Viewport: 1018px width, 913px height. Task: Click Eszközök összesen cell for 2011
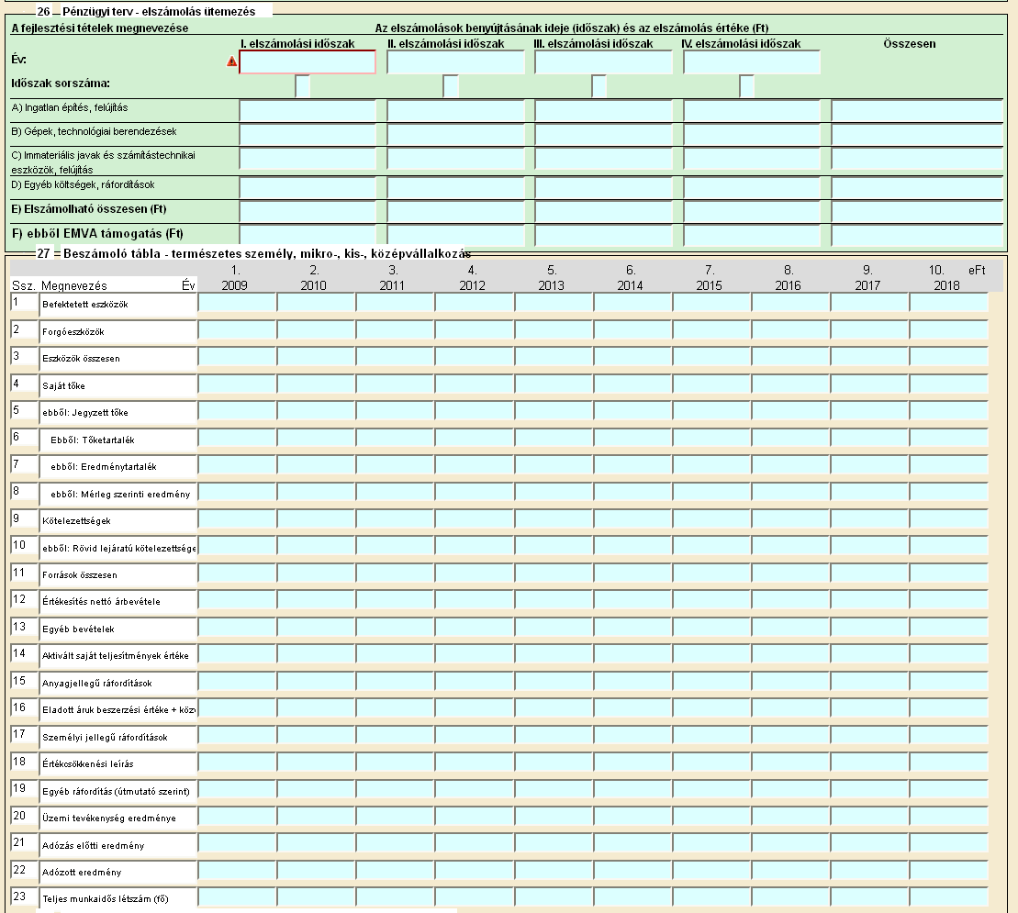pos(396,357)
